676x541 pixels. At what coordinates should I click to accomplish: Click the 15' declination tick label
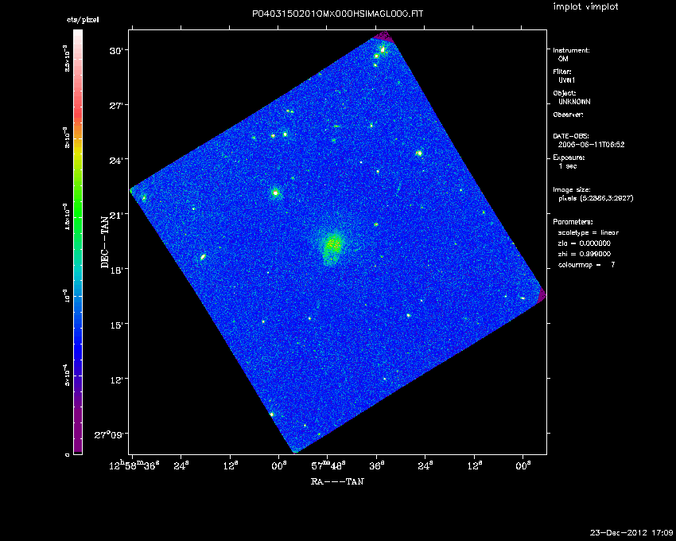[117, 324]
